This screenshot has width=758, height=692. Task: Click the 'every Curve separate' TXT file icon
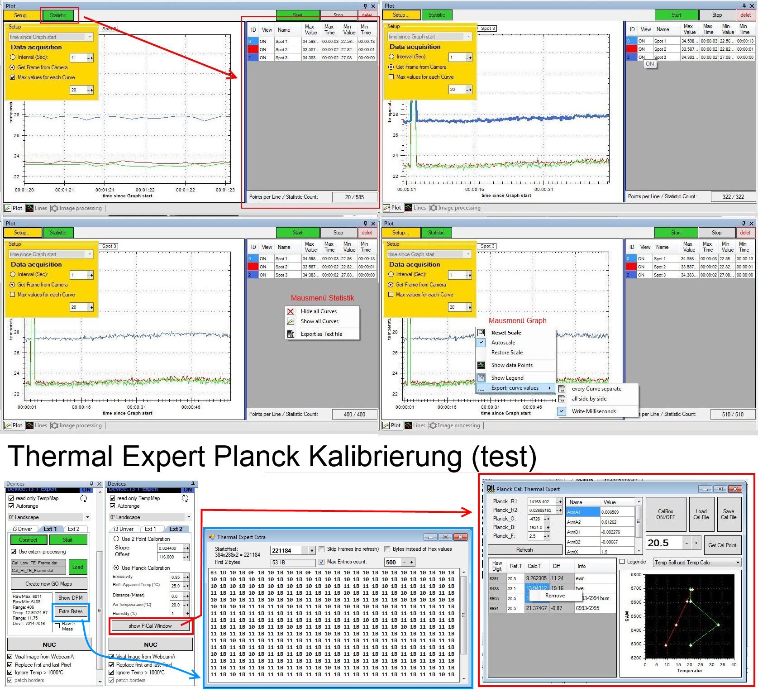(562, 389)
